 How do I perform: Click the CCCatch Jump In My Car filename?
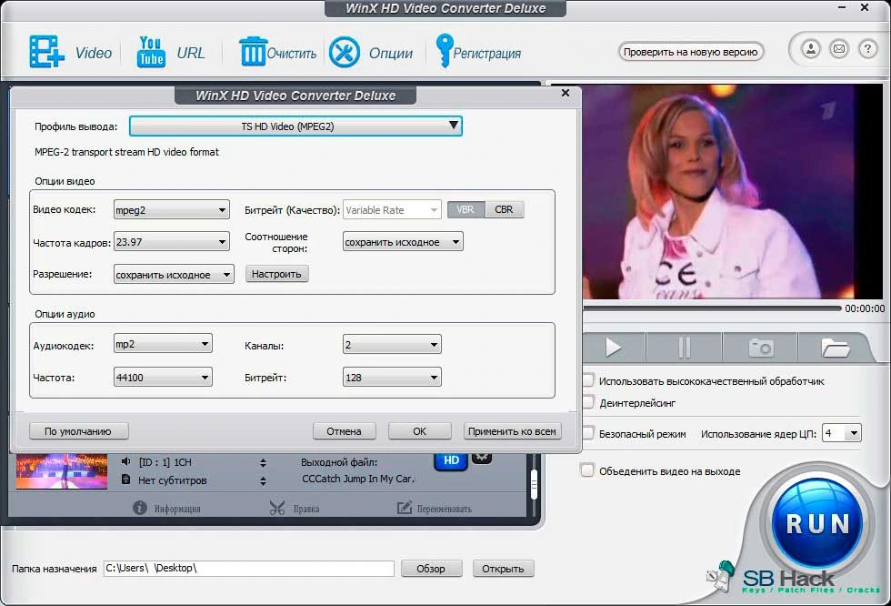(358, 479)
